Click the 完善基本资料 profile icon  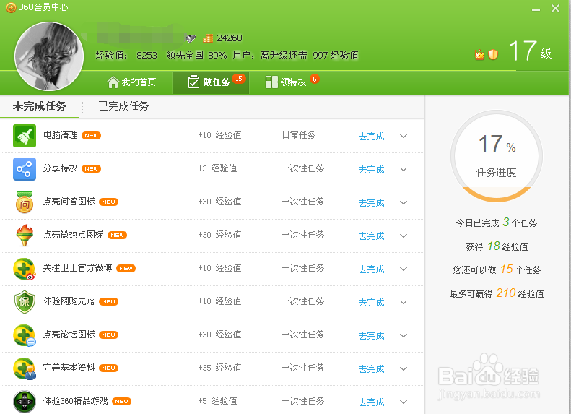tap(25, 368)
